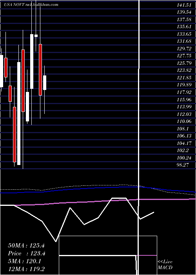This screenshot has height=275, width=196.
Task: Click the 129.72 price axis label
Action: 184,49
